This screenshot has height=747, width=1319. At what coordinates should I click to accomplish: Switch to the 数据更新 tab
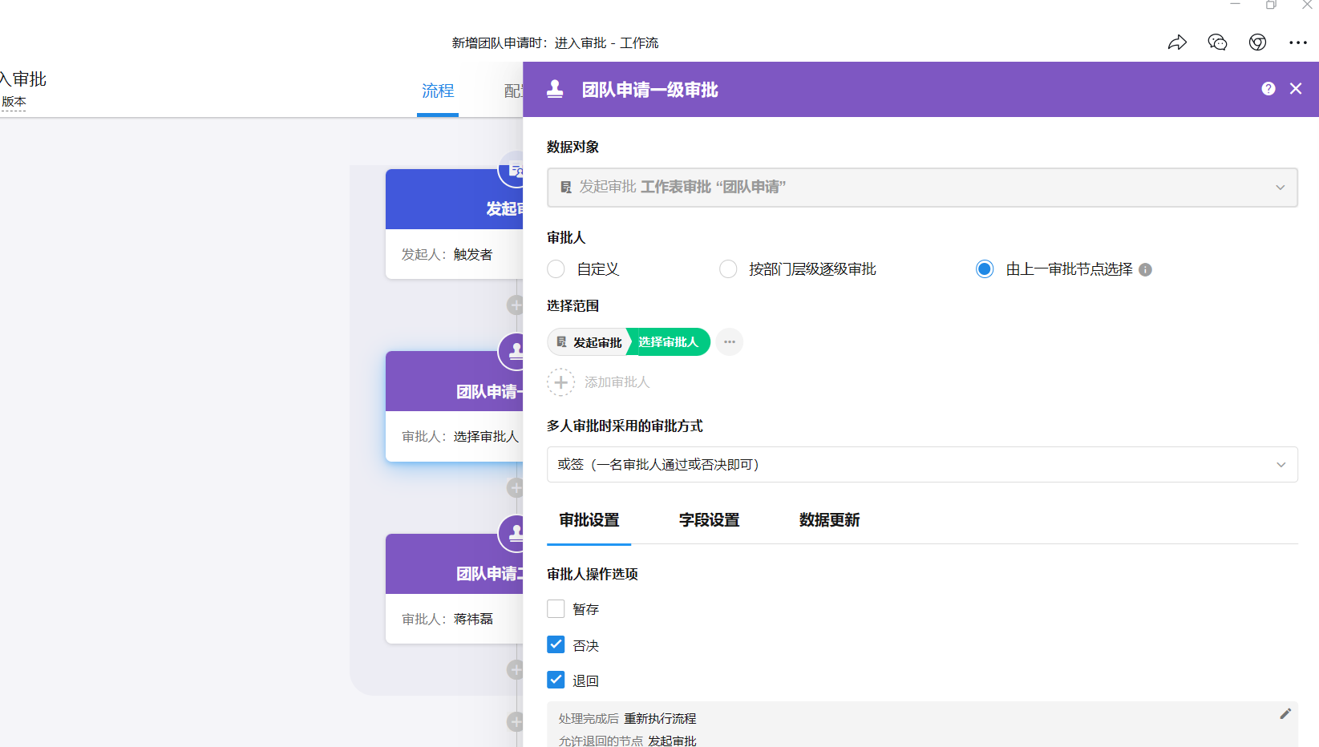pyautogui.click(x=829, y=519)
